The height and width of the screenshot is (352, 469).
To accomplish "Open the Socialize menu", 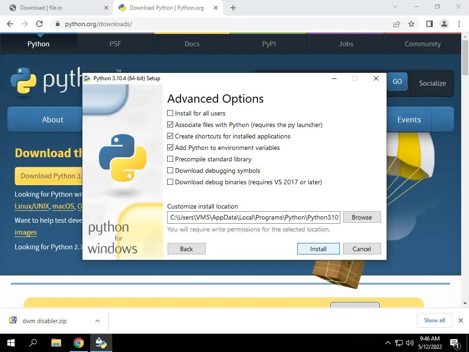I will click(432, 83).
